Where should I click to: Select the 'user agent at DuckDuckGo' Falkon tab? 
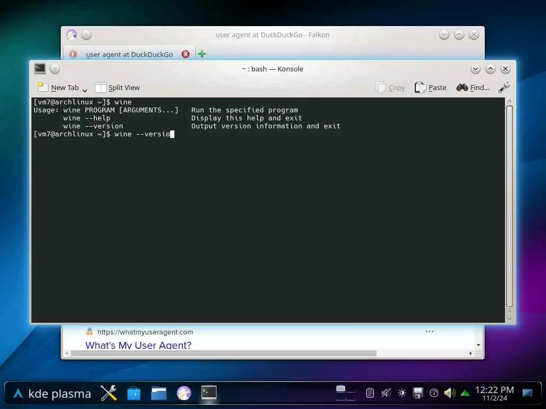click(129, 54)
